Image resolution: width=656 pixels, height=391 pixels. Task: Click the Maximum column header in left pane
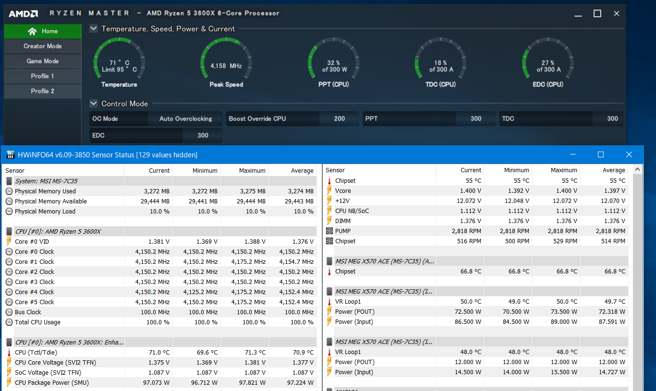tap(244, 170)
